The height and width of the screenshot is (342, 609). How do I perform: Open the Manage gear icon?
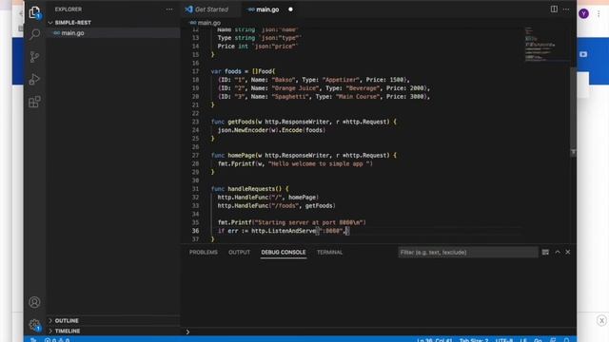pyautogui.click(x=34, y=325)
